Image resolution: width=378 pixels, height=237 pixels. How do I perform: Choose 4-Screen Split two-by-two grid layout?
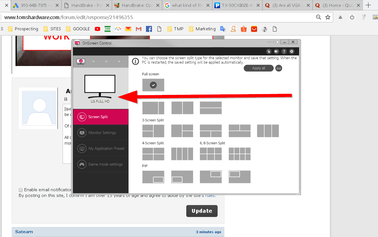pyautogui.click(x=153, y=154)
